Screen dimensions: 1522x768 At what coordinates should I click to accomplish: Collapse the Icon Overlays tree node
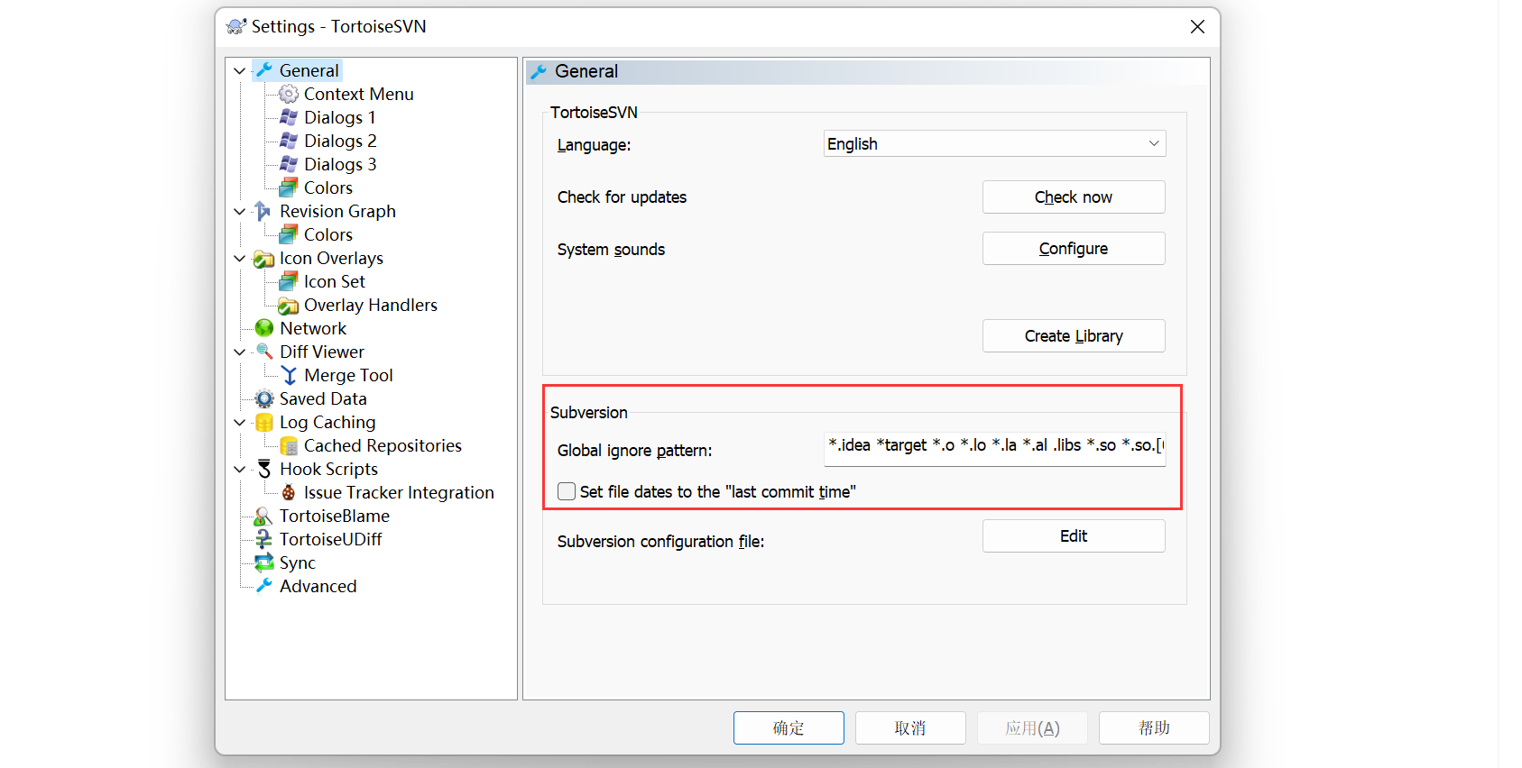tap(239, 258)
